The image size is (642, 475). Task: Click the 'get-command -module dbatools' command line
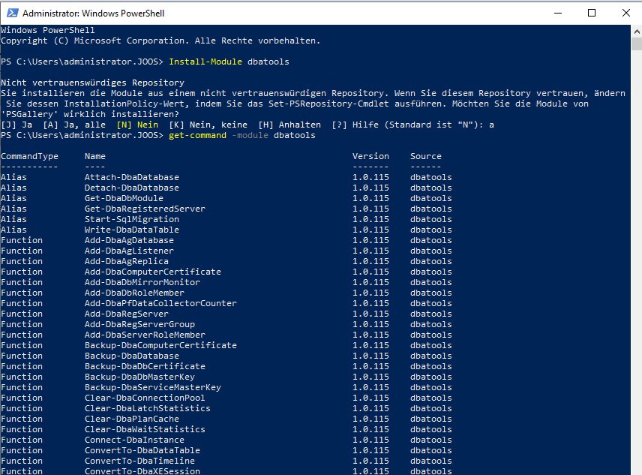[x=242, y=135]
